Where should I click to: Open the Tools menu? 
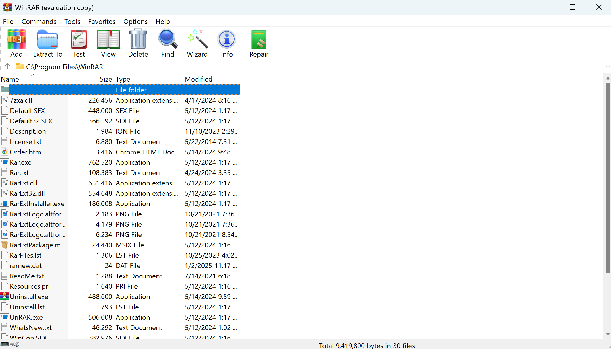[x=72, y=22]
